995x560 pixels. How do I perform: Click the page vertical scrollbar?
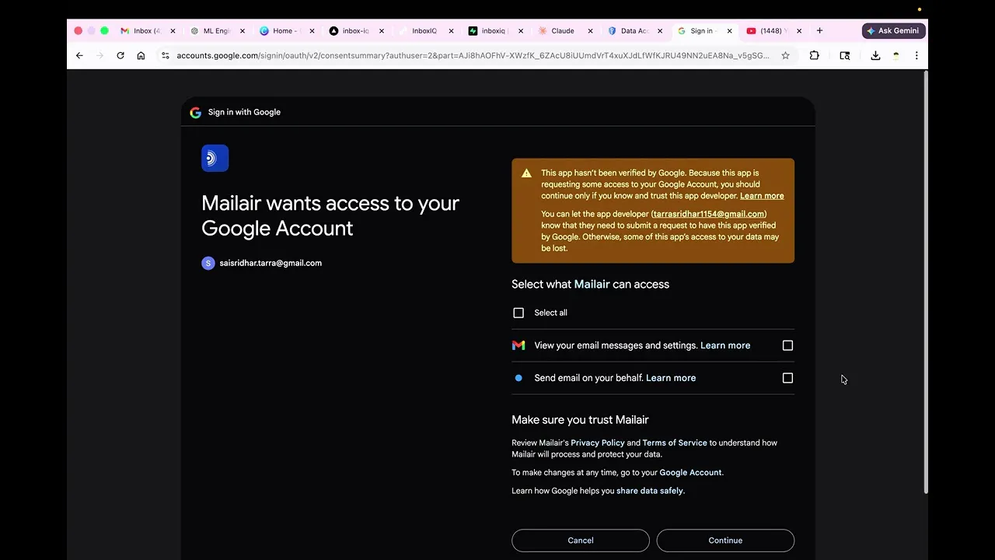click(x=925, y=282)
